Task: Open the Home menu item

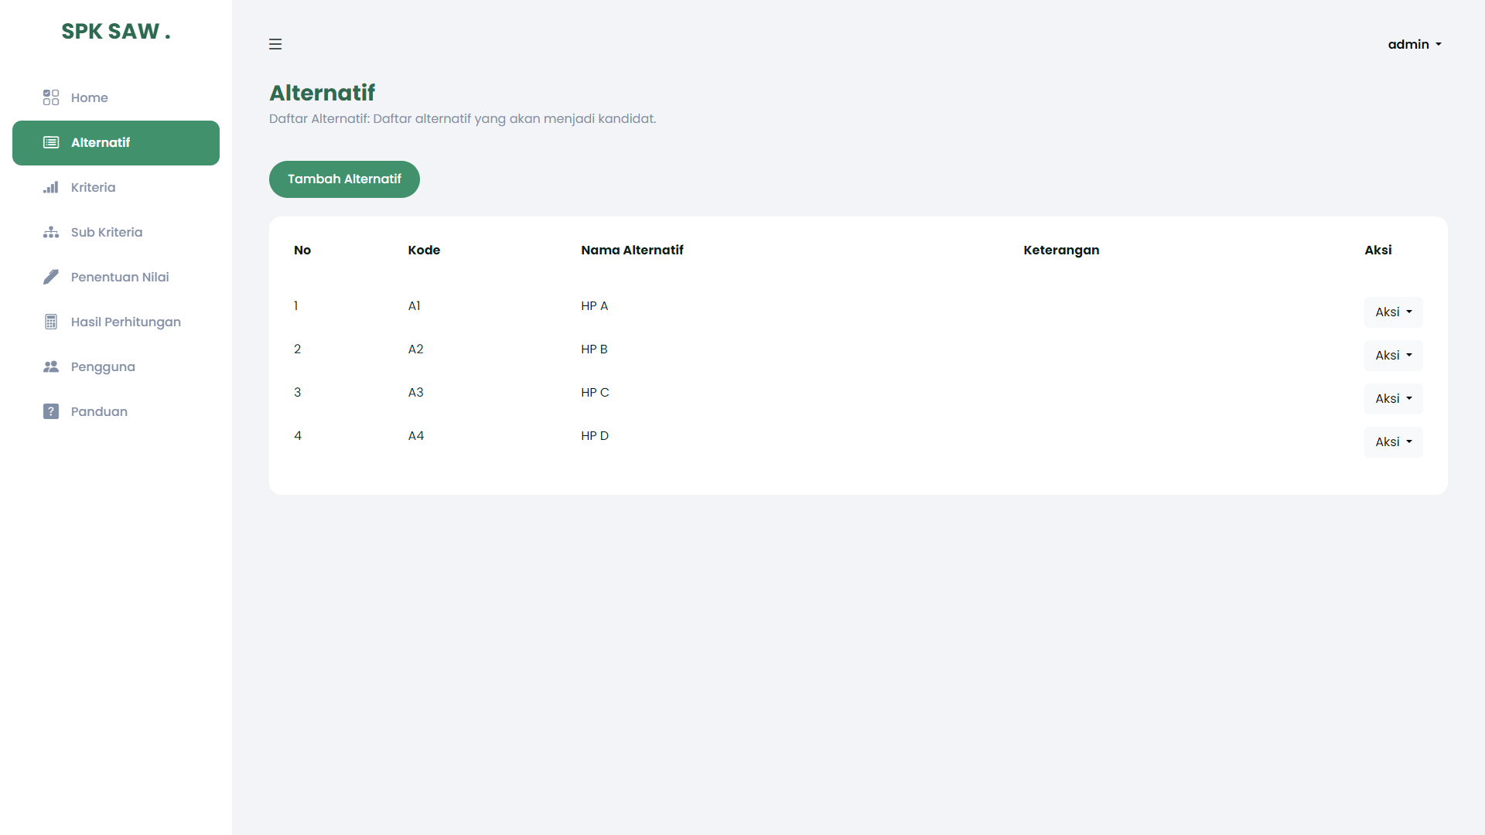Action: coord(116,97)
